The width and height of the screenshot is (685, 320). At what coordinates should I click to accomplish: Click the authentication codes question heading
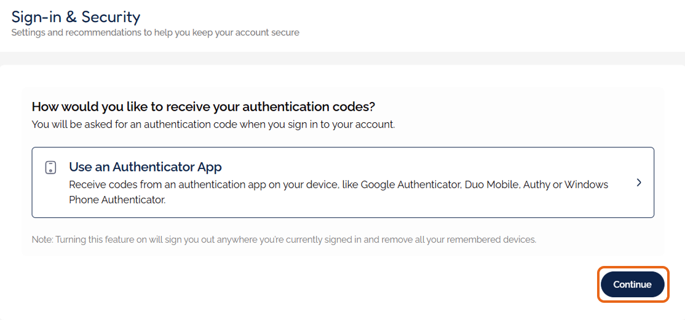pos(203,106)
